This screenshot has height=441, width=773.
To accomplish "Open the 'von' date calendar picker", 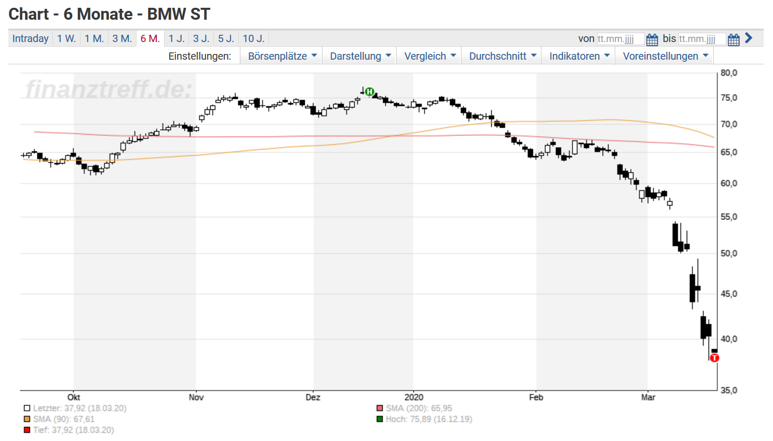I will [x=652, y=39].
